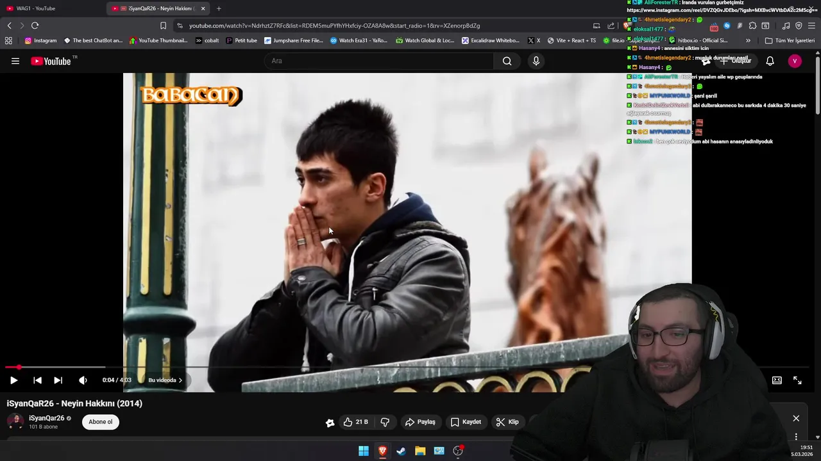This screenshot has height=461, width=821.
Task: Open the Brave Shields icon
Action: [627, 26]
